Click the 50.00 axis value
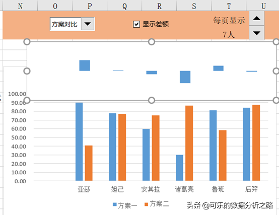This screenshot has width=279, height=215. coord(19,137)
